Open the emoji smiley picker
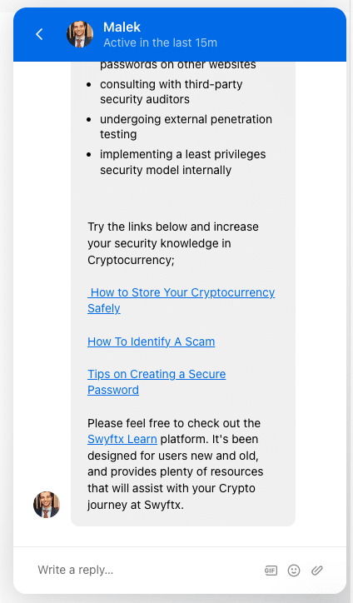This screenshot has height=603, width=353. pyautogui.click(x=294, y=571)
